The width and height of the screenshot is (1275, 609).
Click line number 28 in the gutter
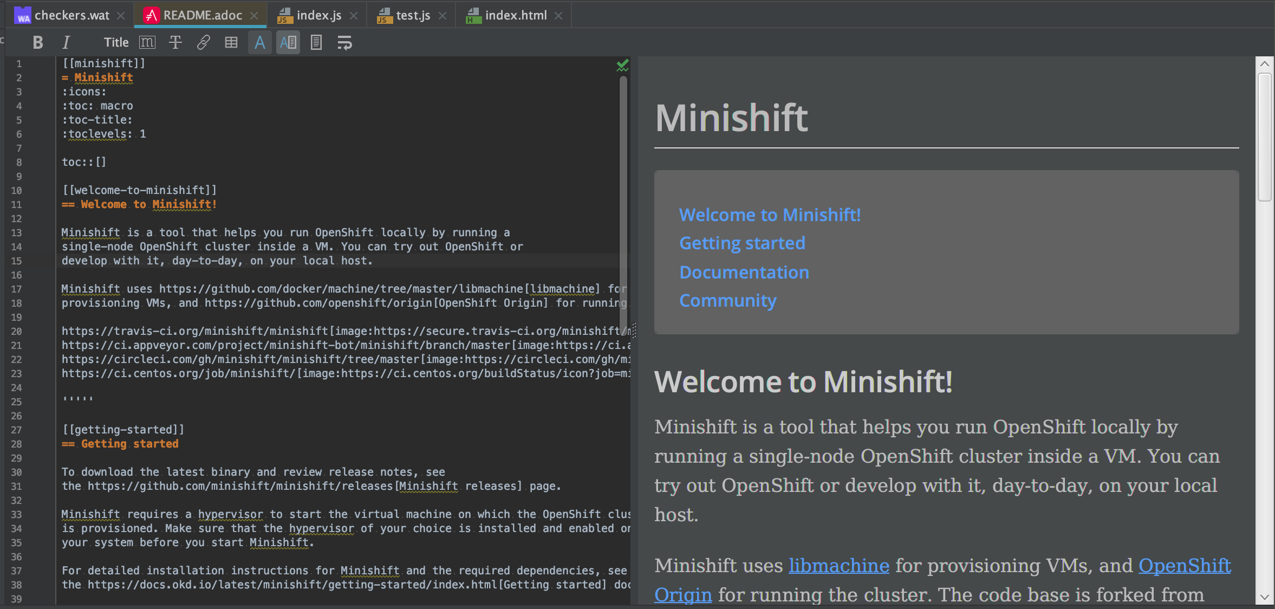tap(16, 444)
